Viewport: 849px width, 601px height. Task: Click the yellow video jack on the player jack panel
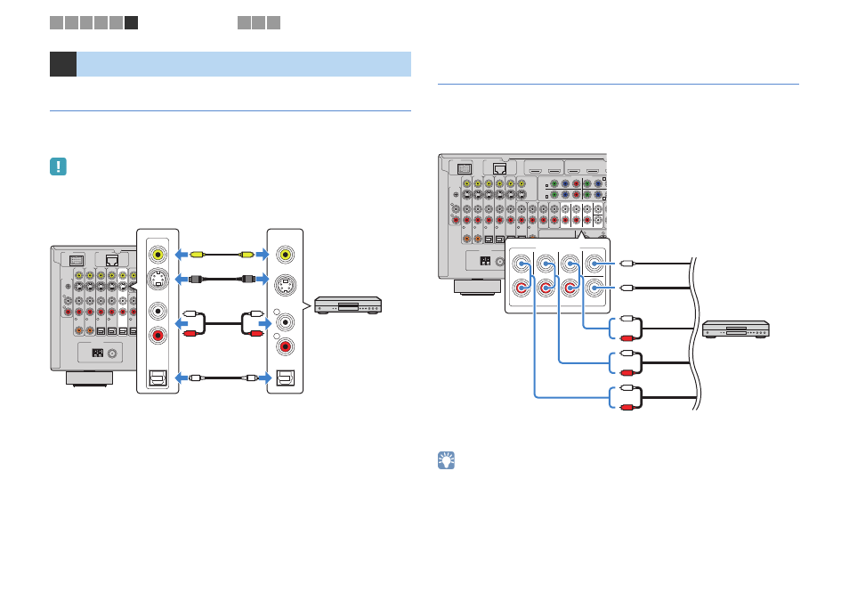click(285, 254)
